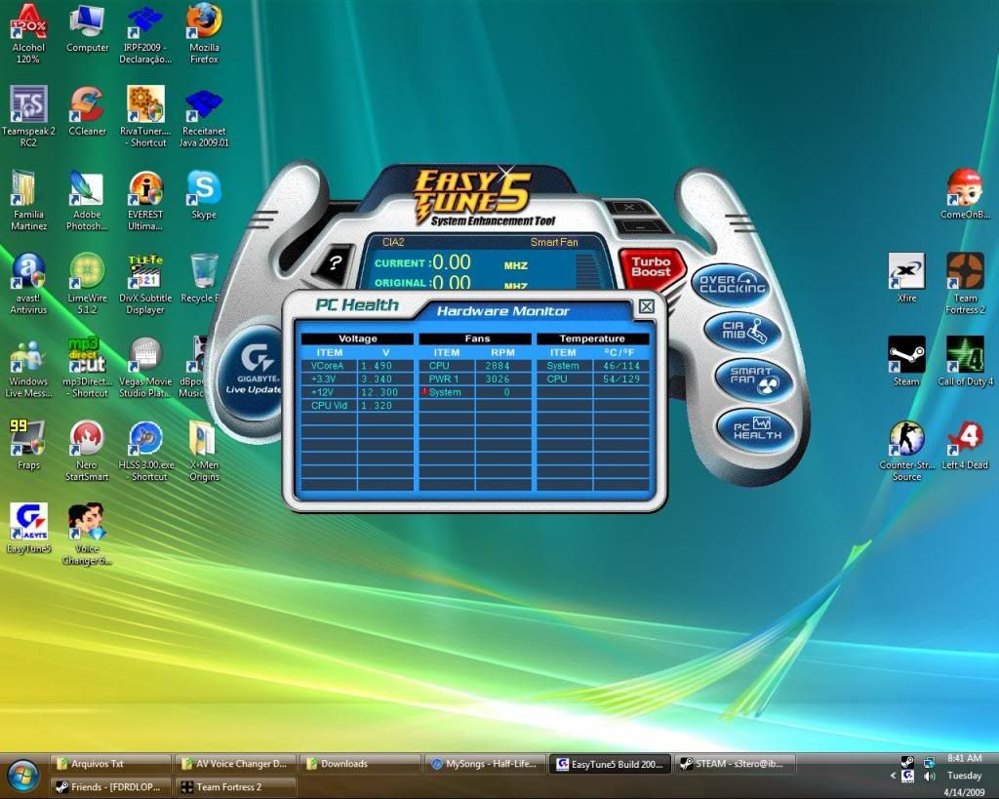Select the Counter-Strike Source icon
Image resolution: width=999 pixels, height=799 pixels.
point(906,451)
